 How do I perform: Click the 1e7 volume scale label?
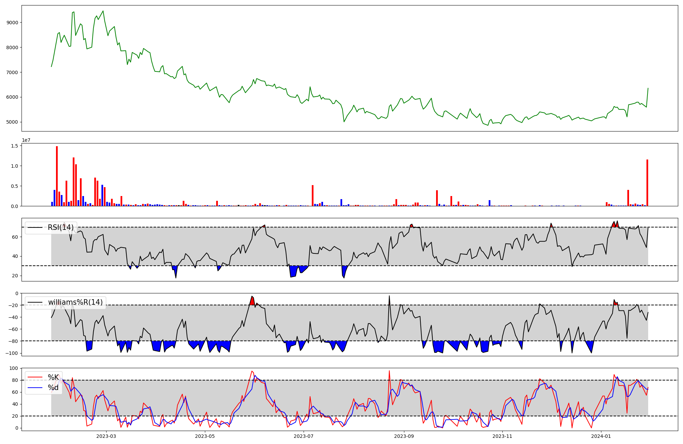tap(26, 140)
